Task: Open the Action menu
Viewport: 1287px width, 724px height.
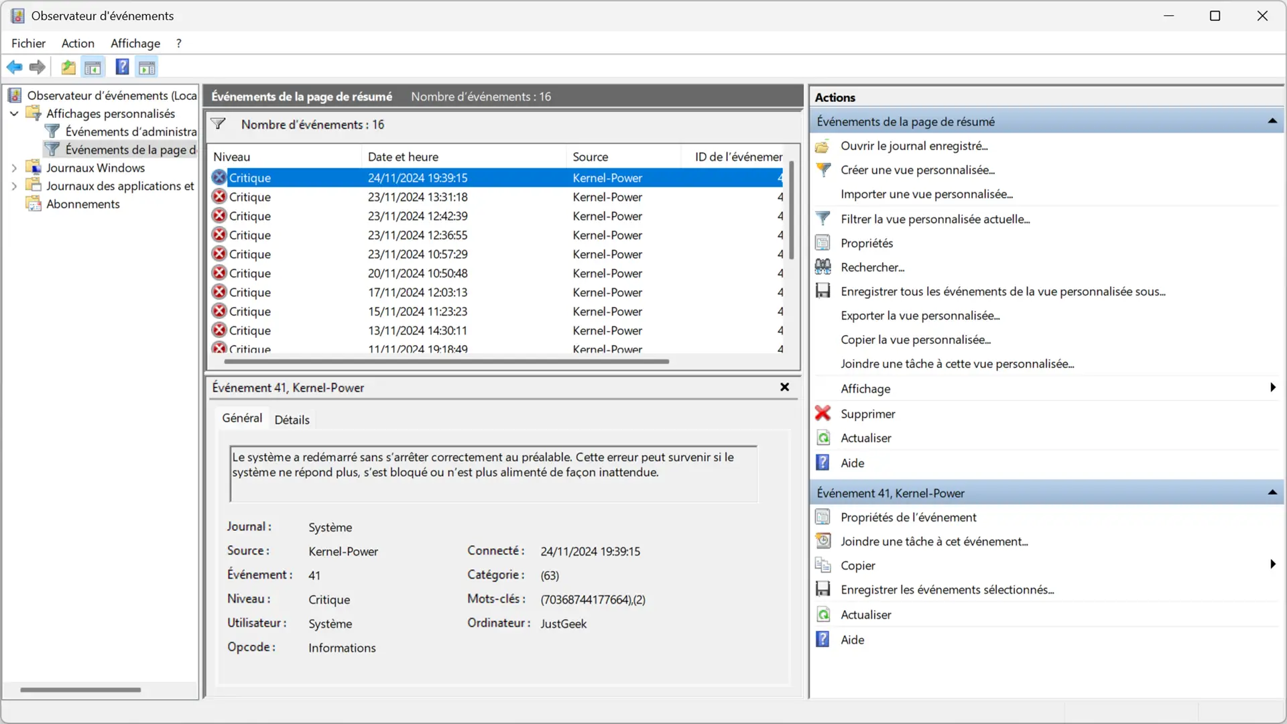Action: click(78, 44)
